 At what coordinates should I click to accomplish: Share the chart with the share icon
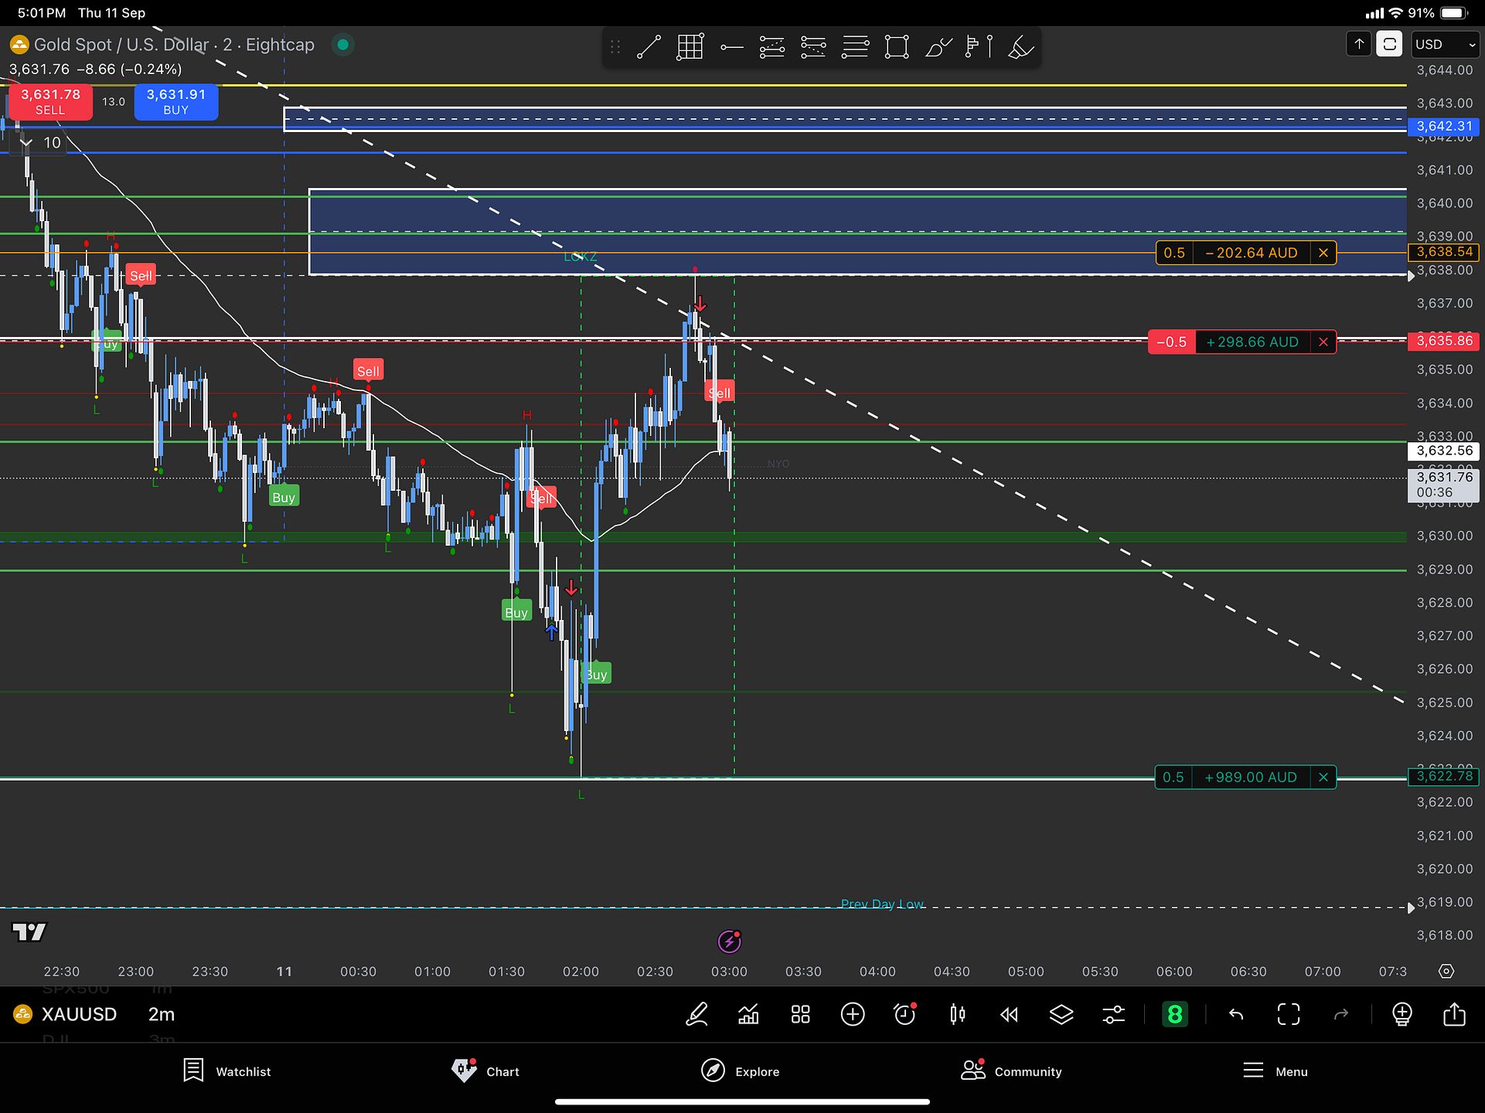coord(1454,1014)
